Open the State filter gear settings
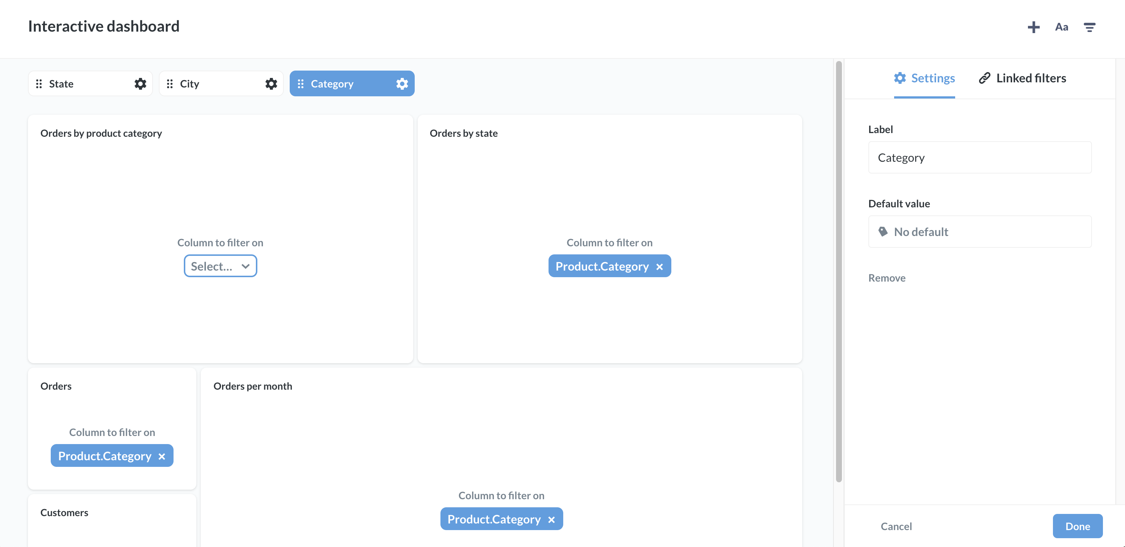The height and width of the screenshot is (547, 1125). tap(140, 83)
